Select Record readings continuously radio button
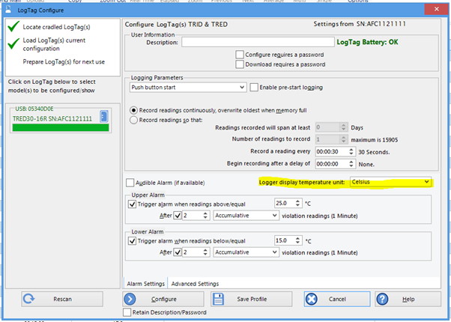Viewport: 451px width, 322px height. (x=133, y=110)
